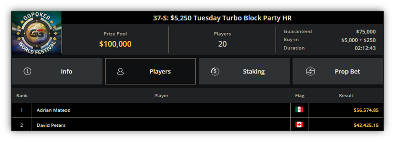Click the Players tab person icon
Viewport: 395px width, 142px height.
point(120,71)
